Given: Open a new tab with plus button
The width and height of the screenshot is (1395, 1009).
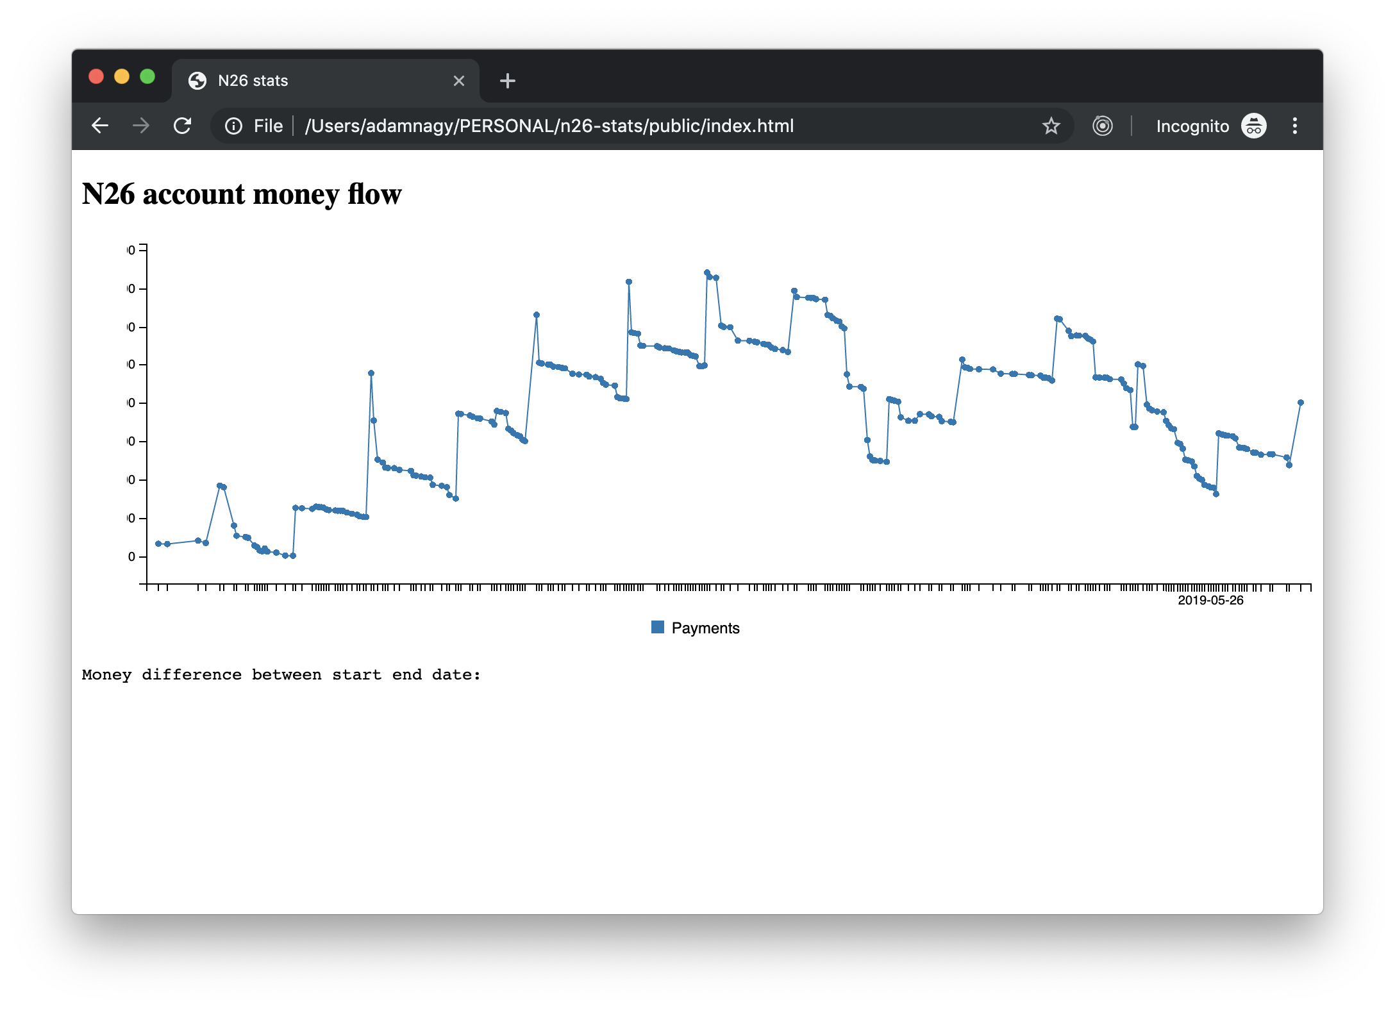Looking at the screenshot, I should (x=507, y=81).
